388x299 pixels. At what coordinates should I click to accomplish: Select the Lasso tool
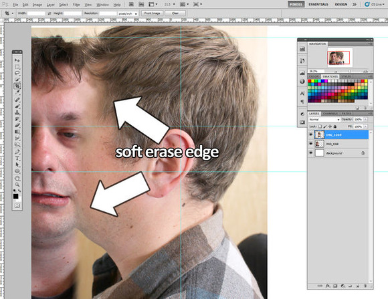(17, 74)
